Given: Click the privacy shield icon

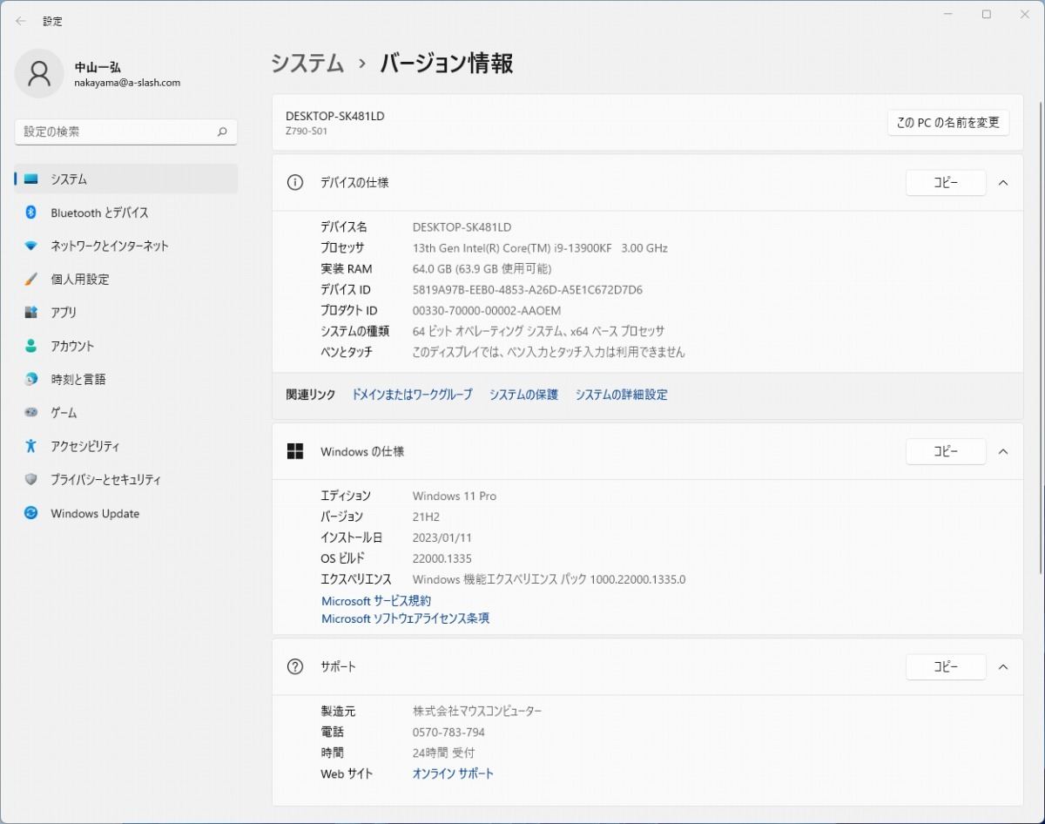Looking at the screenshot, I should (x=31, y=479).
